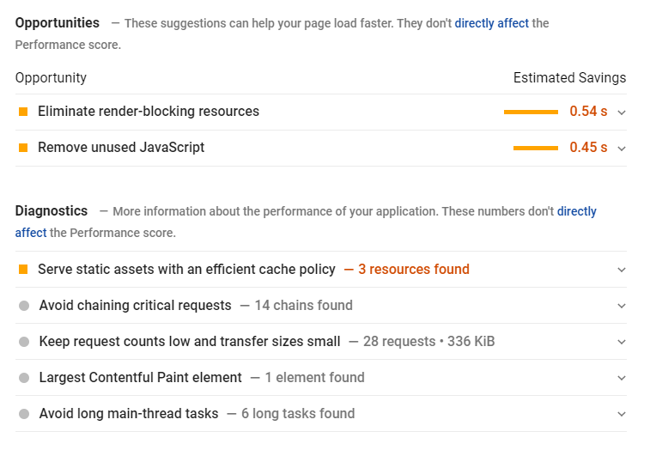Click orange square icon beside Remove unused JavaScript

tap(23, 148)
